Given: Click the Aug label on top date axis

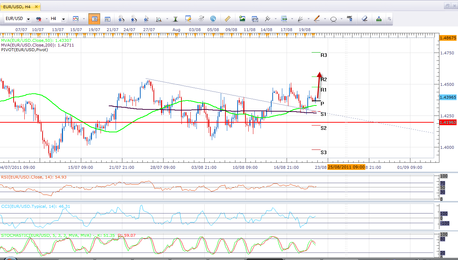Looking at the screenshot, I should 176,30.
